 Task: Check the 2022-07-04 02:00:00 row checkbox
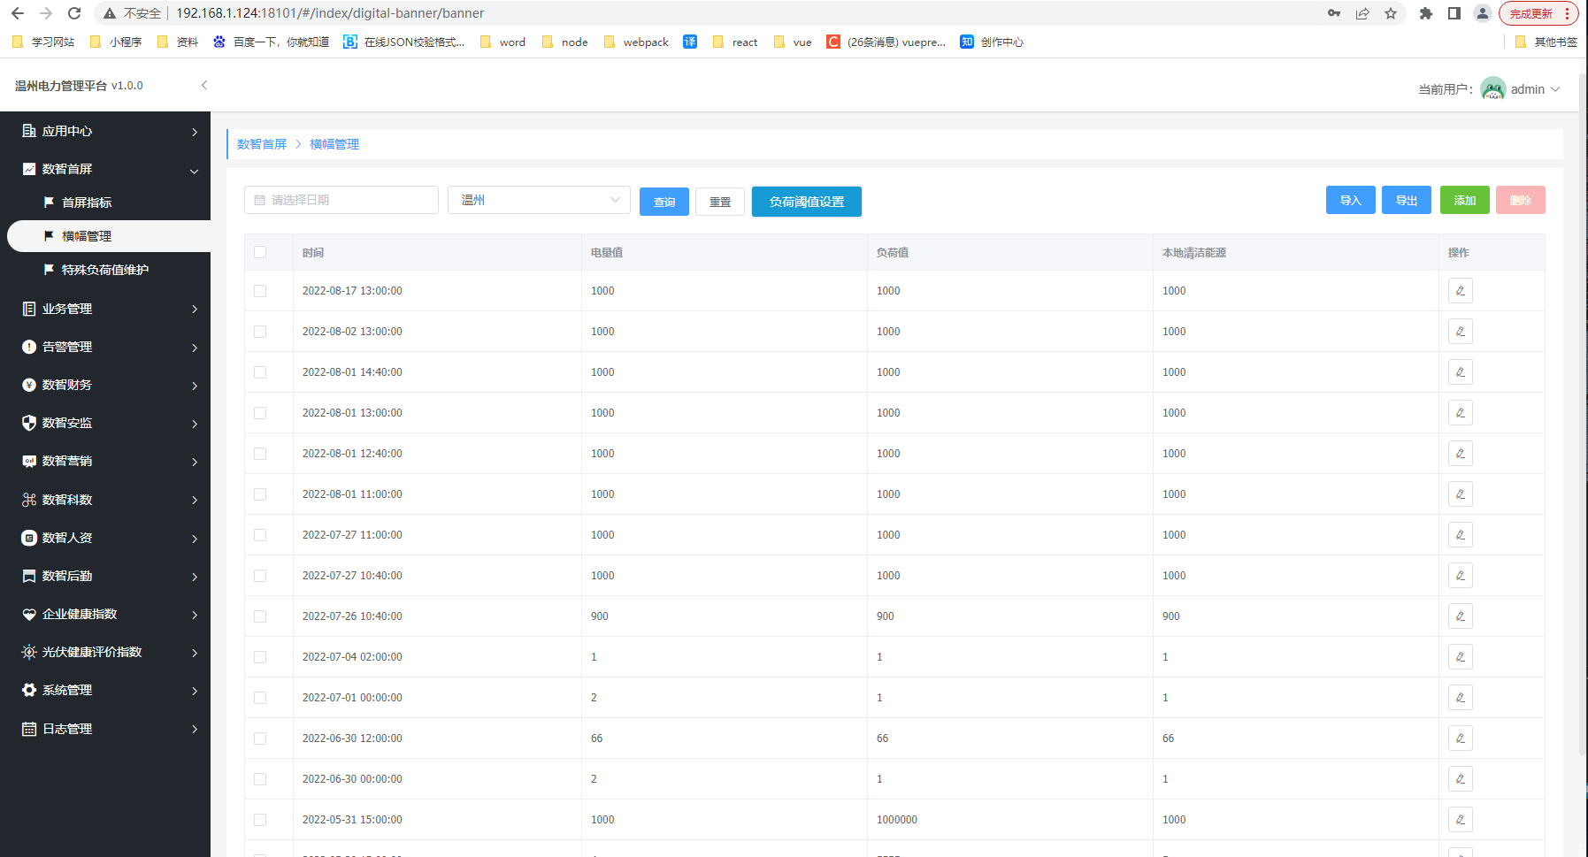[x=260, y=657]
